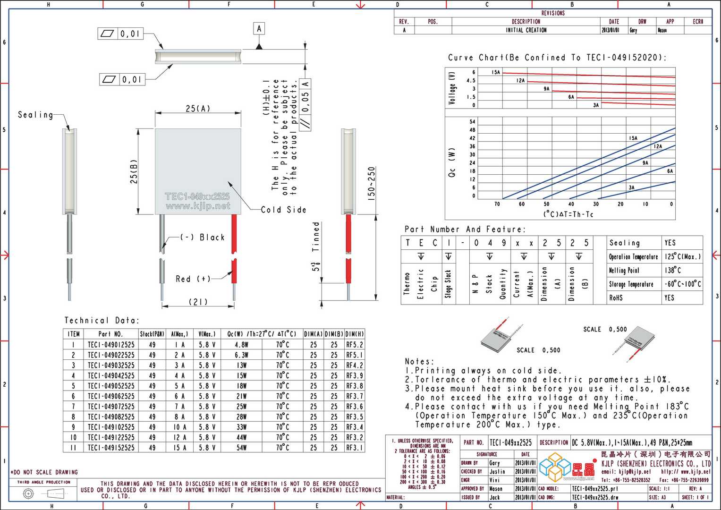721x510 pixels.
Task: Click the arrow above Thermo Electric Chip
Action: [x=421, y=256]
